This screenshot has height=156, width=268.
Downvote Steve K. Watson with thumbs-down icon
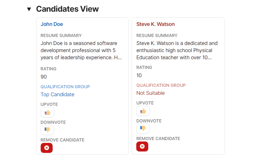[143, 128]
